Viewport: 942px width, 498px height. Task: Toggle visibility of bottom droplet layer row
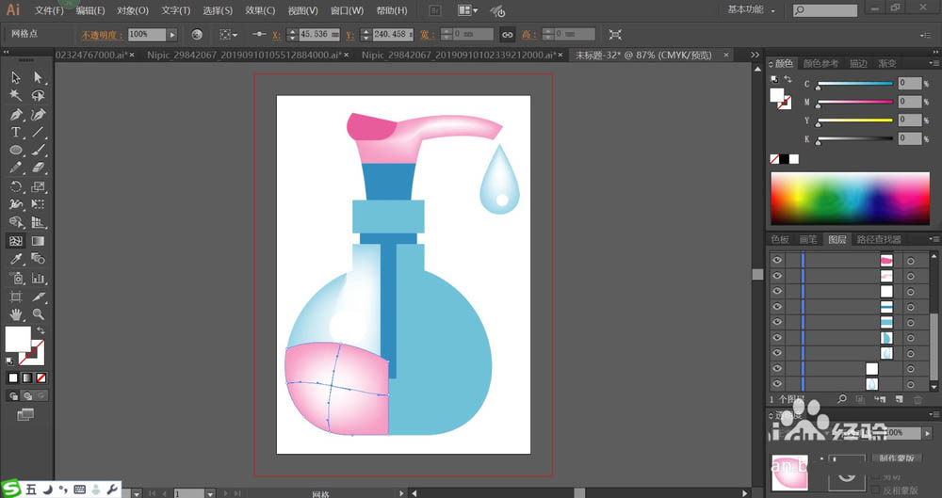click(777, 384)
